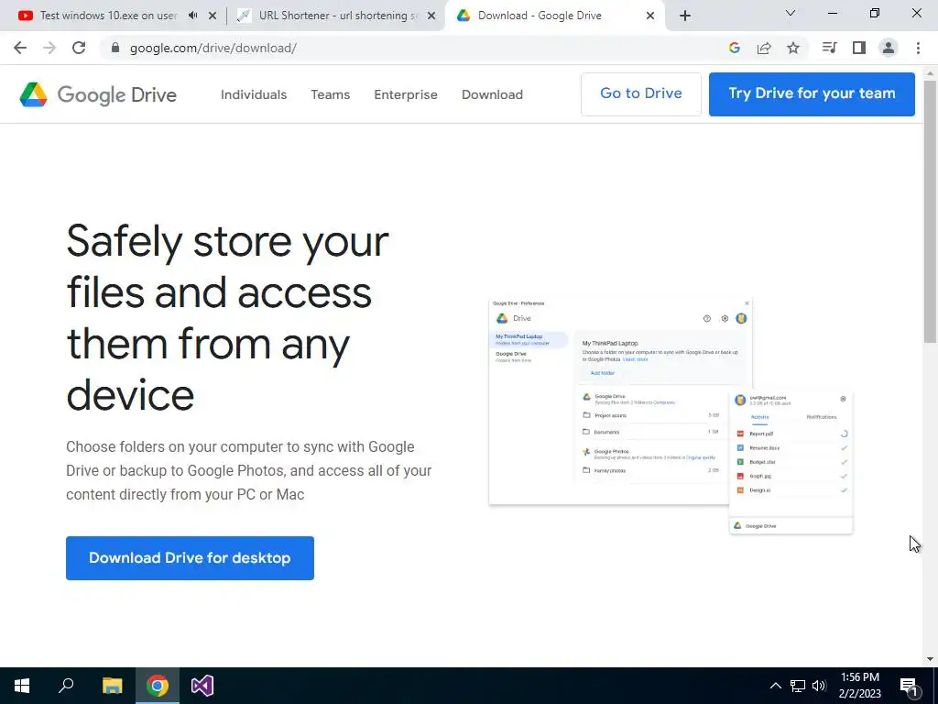This screenshot has height=704, width=938.
Task: Open the Chrome profile avatar menu
Action: [x=889, y=48]
